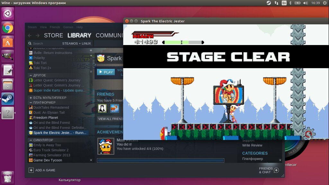
Task: Open the Friends menu in Steam
Action: 55,27
